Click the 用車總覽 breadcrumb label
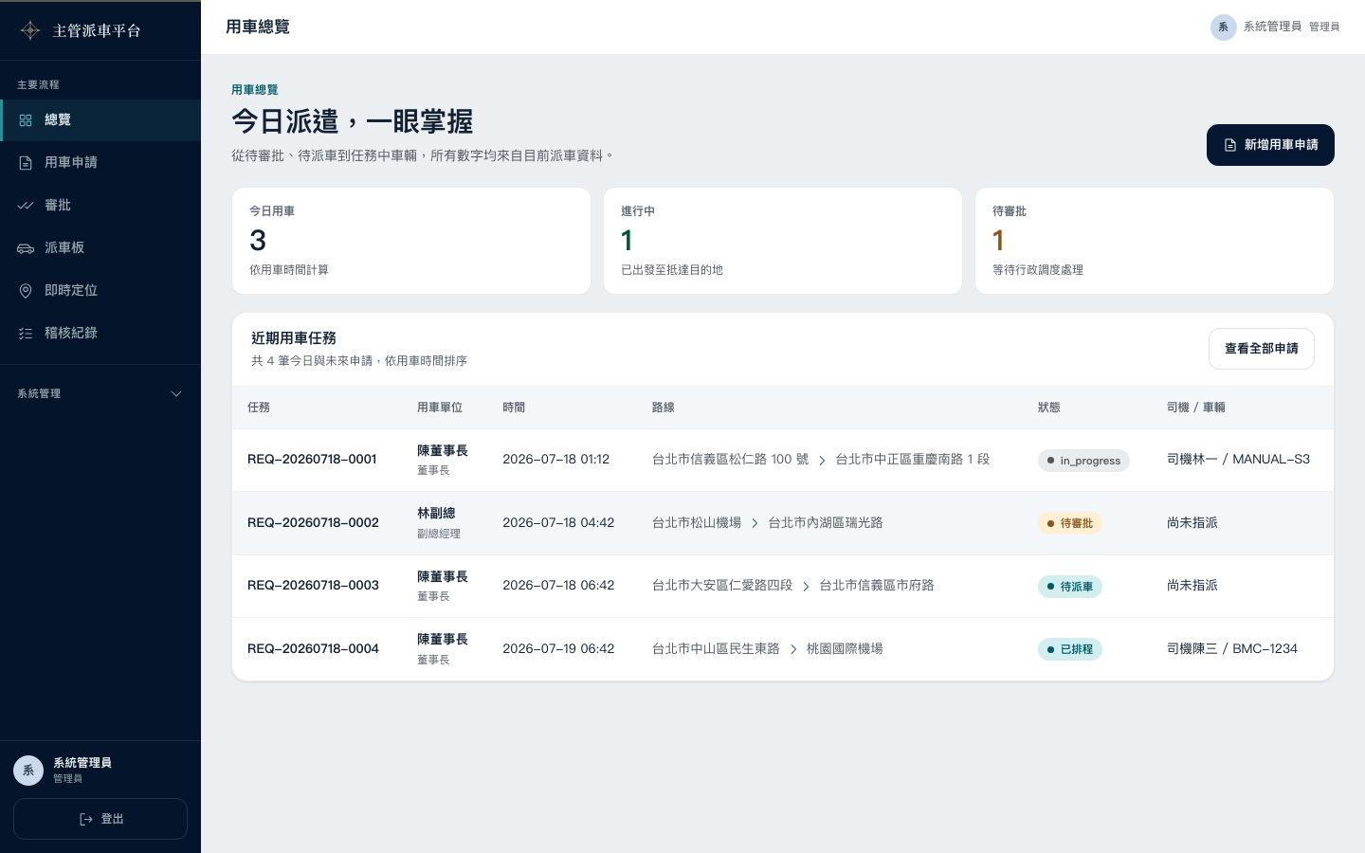The width and height of the screenshot is (1365, 853). point(255,90)
